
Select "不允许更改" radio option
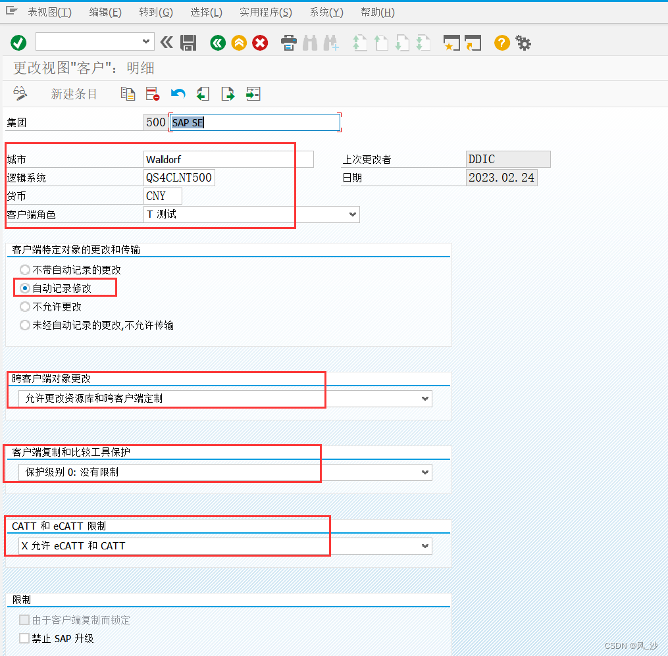tap(25, 307)
